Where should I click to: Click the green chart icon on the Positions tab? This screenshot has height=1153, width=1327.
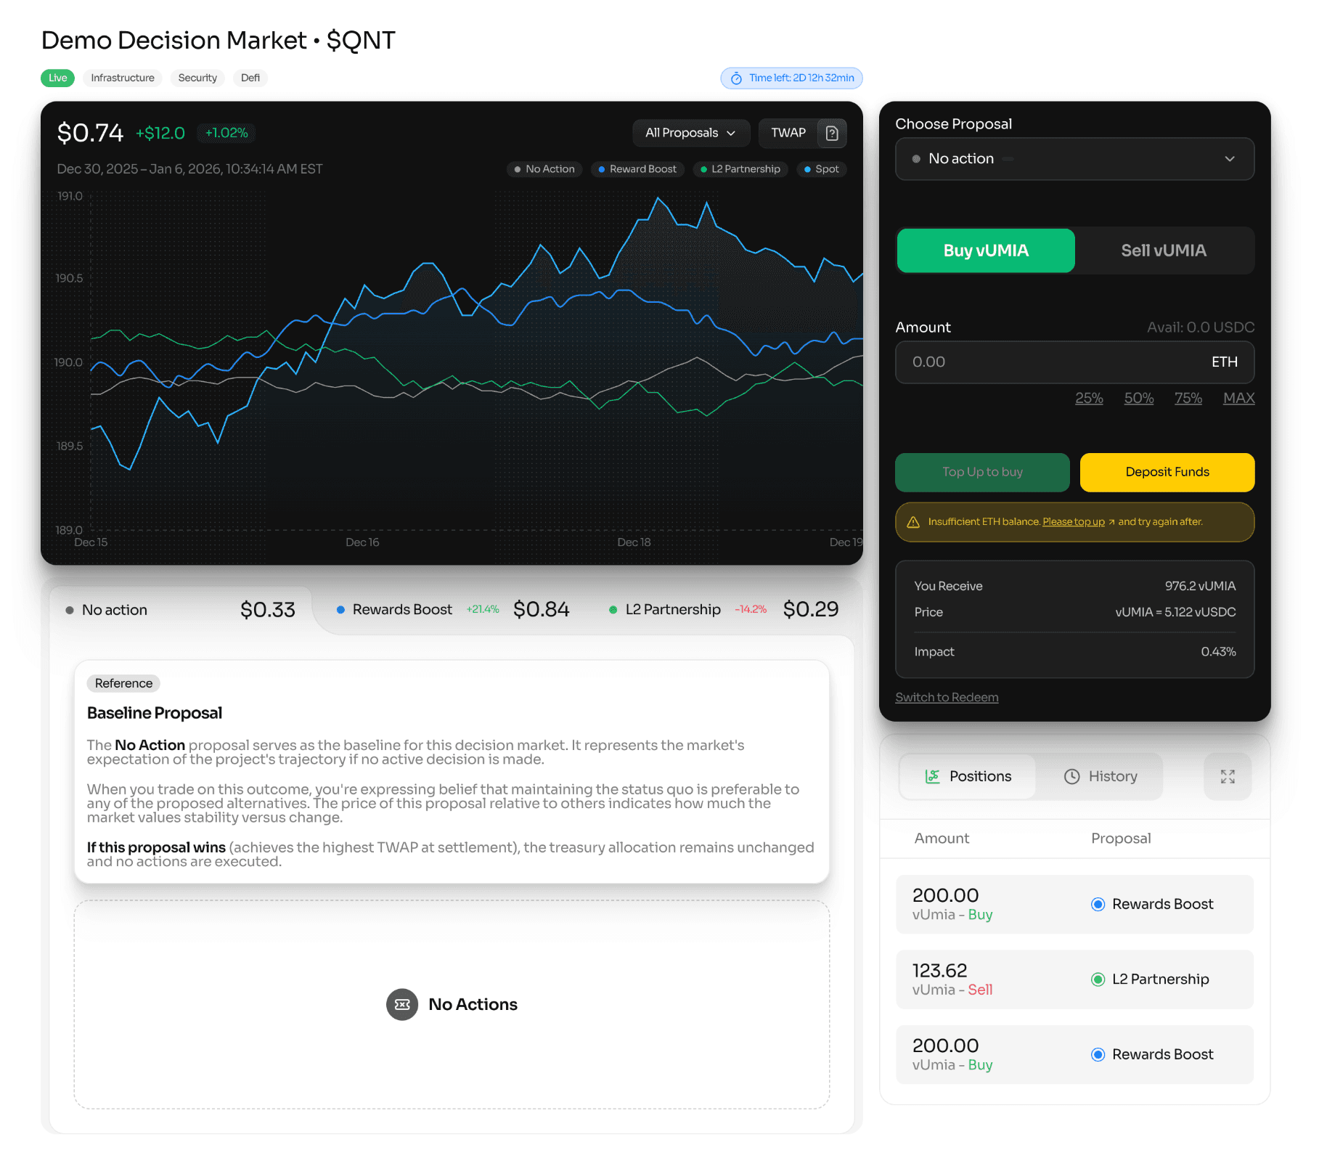(933, 776)
